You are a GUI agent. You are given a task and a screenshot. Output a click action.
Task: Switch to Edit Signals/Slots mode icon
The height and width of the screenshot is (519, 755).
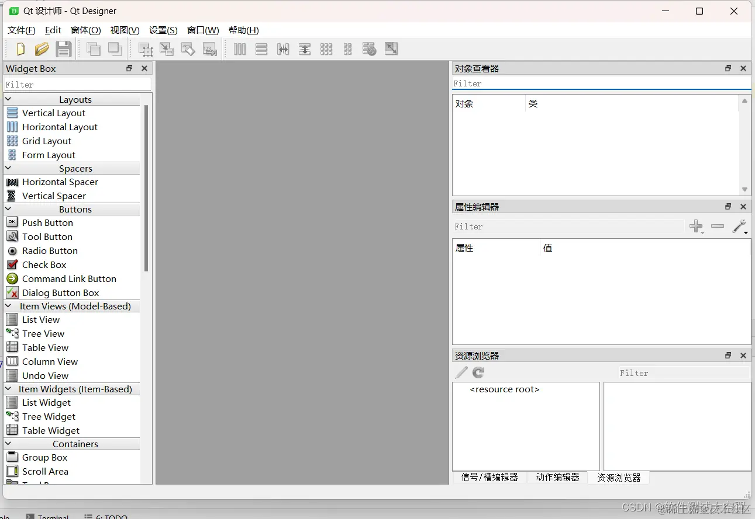click(x=167, y=49)
